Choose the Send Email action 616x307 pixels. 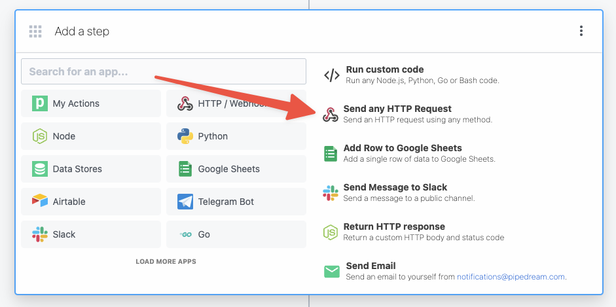(446, 271)
